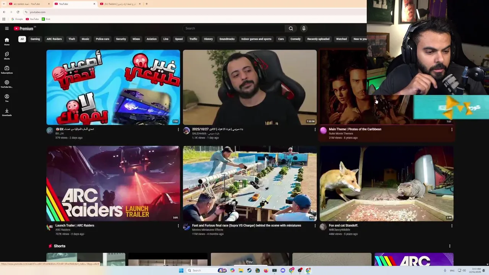Open Movies Miniatures Effects channel avatar

click(186, 227)
